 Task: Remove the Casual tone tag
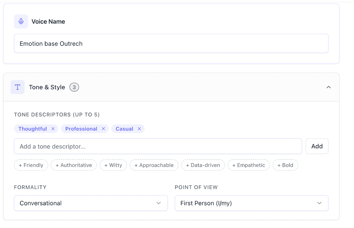139,129
